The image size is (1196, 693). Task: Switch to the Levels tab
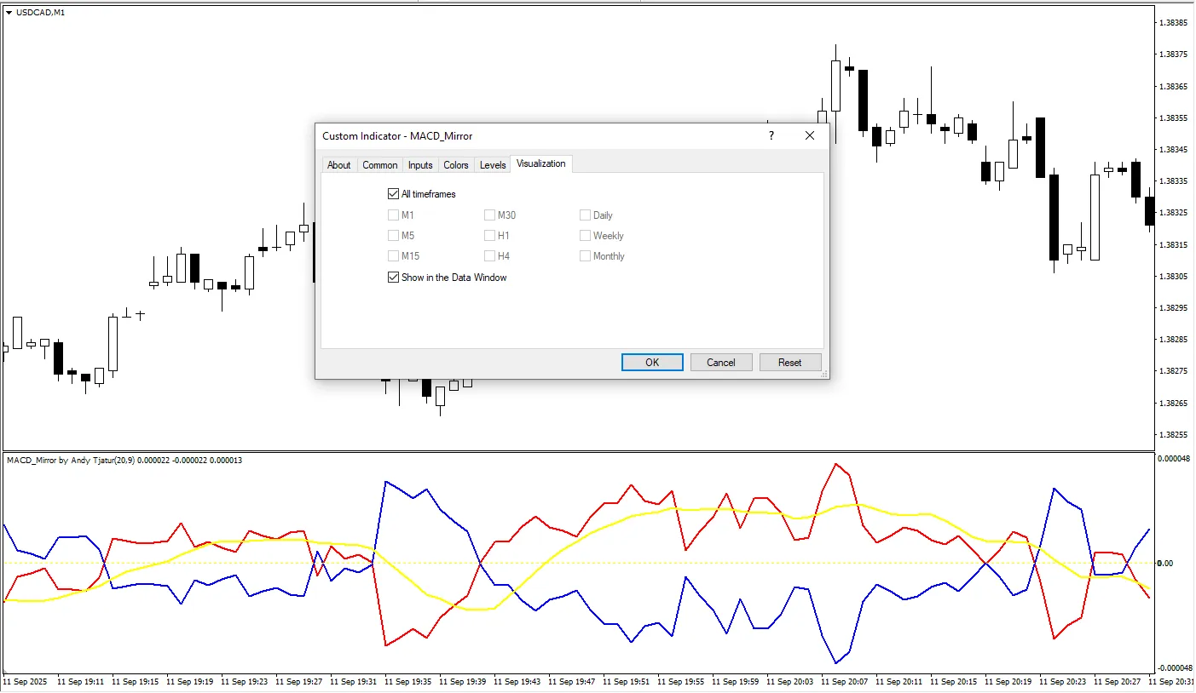point(493,165)
